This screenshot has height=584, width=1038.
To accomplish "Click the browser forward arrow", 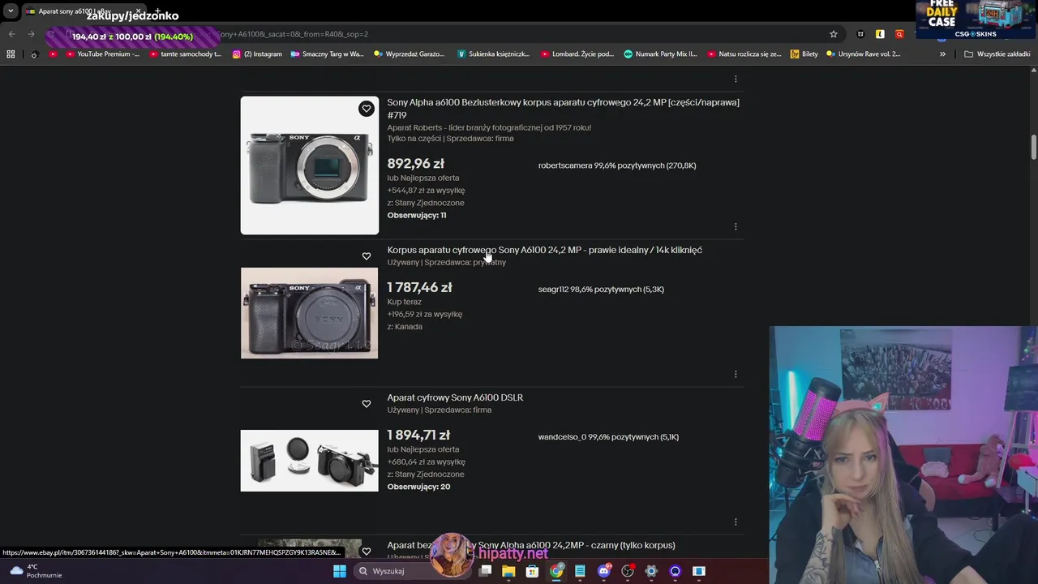I will click(31, 34).
